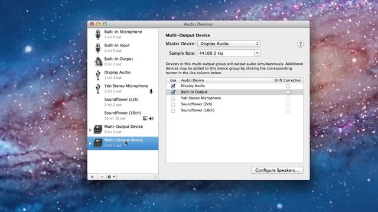Click the Built-in Input microphone icon
Viewport: 378px width, 212px height.
click(x=98, y=48)
